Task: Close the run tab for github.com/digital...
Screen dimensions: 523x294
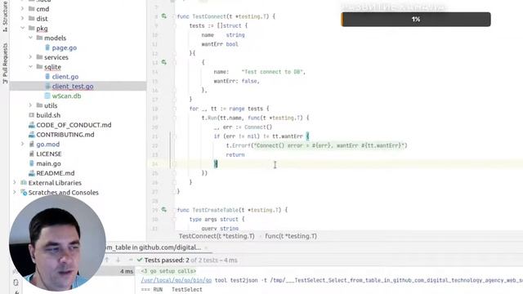Action: 206,247
